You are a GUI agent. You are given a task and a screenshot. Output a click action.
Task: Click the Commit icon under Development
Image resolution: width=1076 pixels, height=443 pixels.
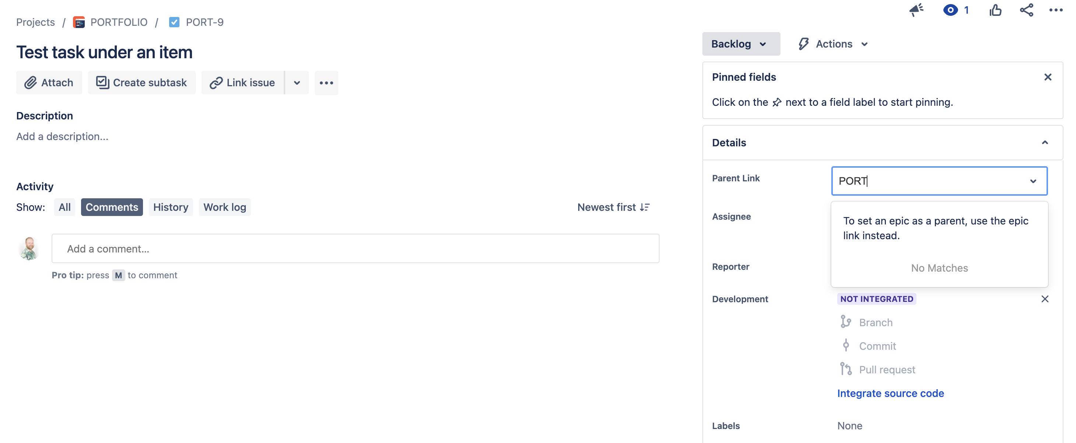(x=846, y=346)
